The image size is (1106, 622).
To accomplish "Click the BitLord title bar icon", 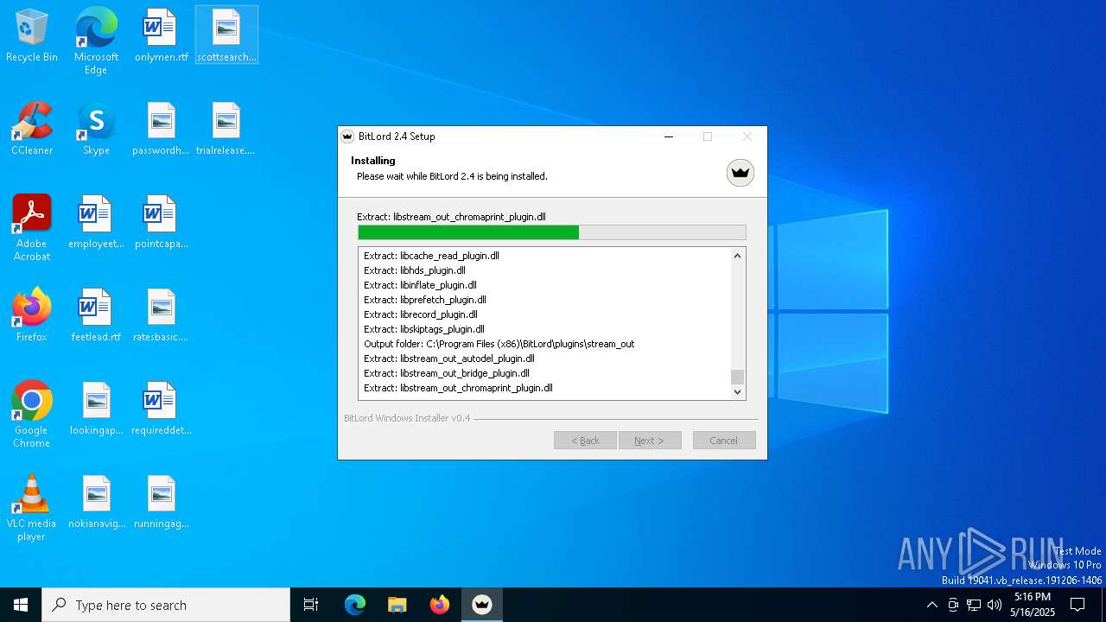I will click(x=347, y=136).
